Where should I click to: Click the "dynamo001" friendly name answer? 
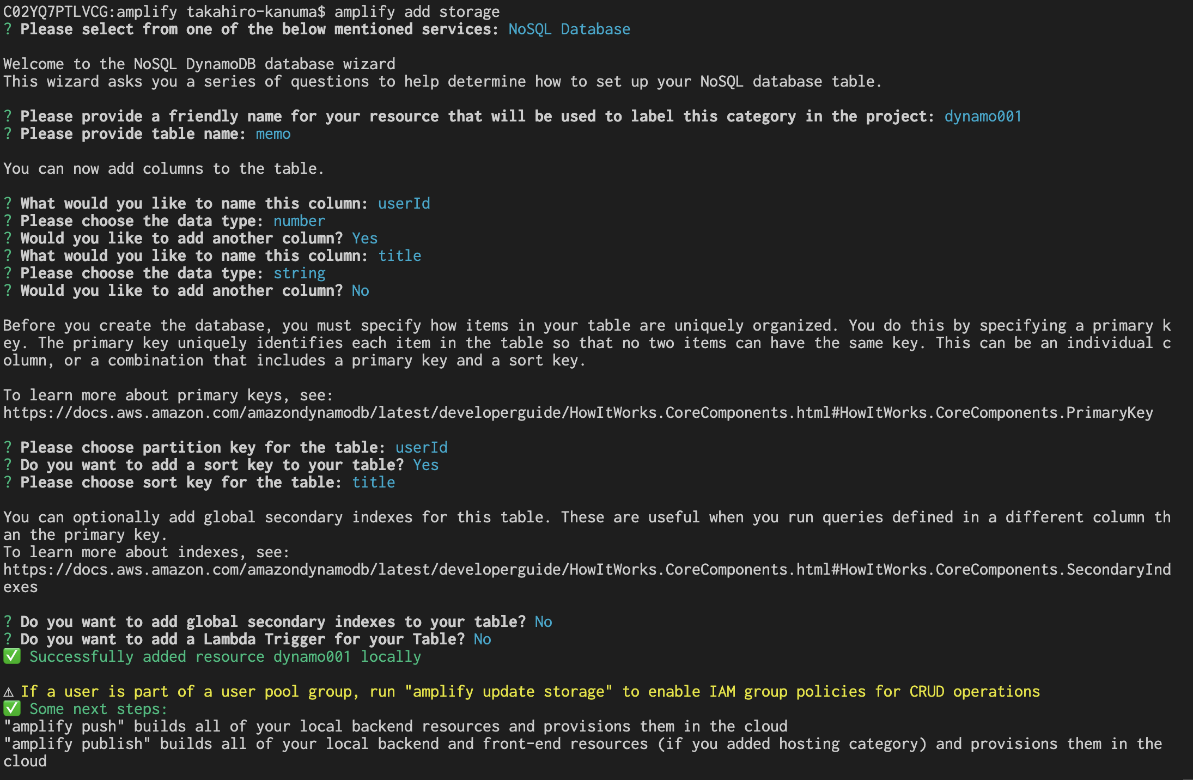(x=983, y=116)
